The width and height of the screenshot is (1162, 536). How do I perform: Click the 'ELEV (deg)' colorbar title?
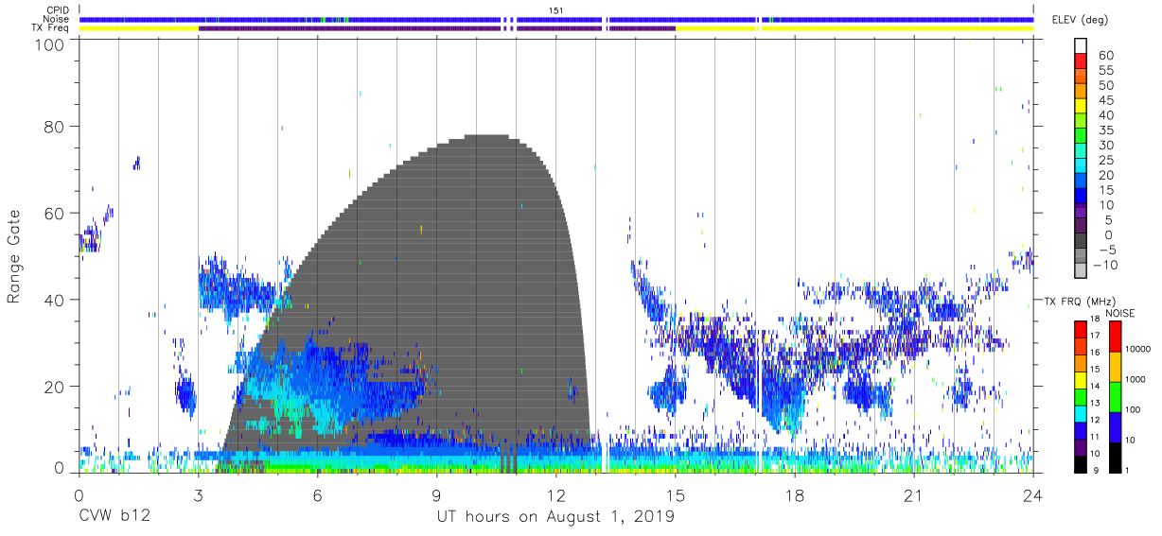1080,20
